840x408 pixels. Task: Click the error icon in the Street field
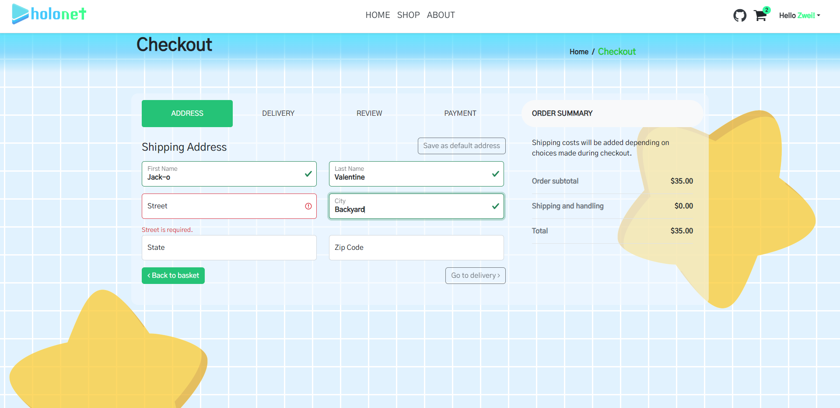(x=309, y=206)
